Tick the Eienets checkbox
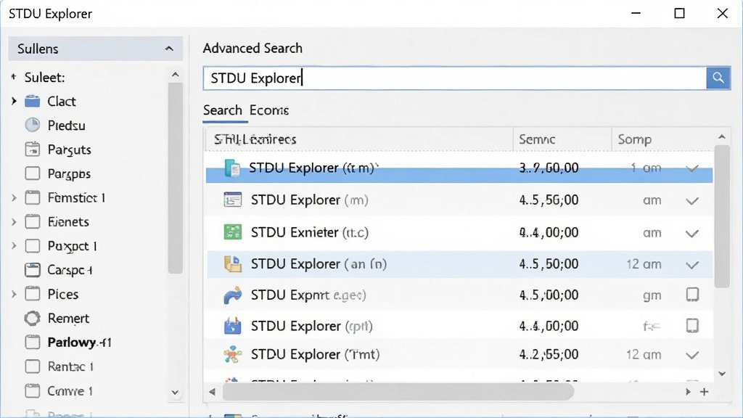This screenshot has width=743, height=418. (x=32, y=222)
